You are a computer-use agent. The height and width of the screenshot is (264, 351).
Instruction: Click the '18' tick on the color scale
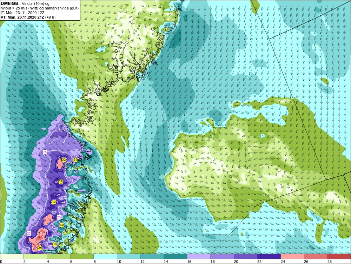coord(213,262)
